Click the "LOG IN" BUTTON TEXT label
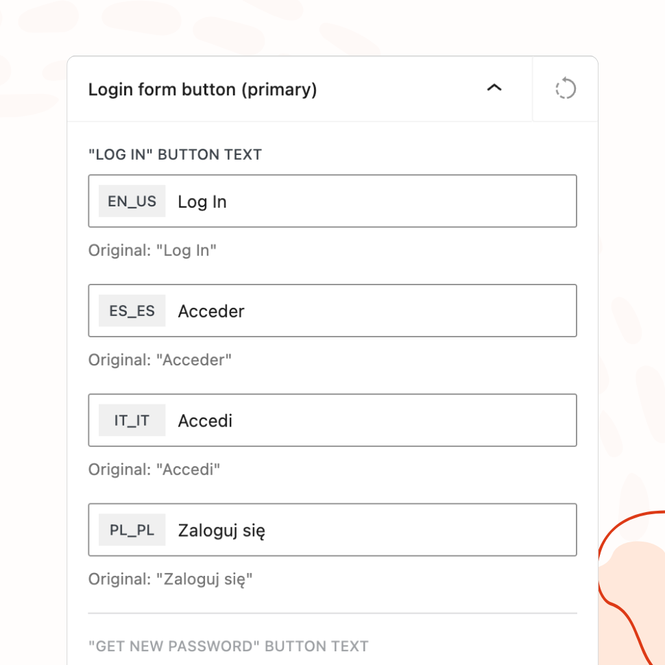The image size is (665, 665). 175,154
